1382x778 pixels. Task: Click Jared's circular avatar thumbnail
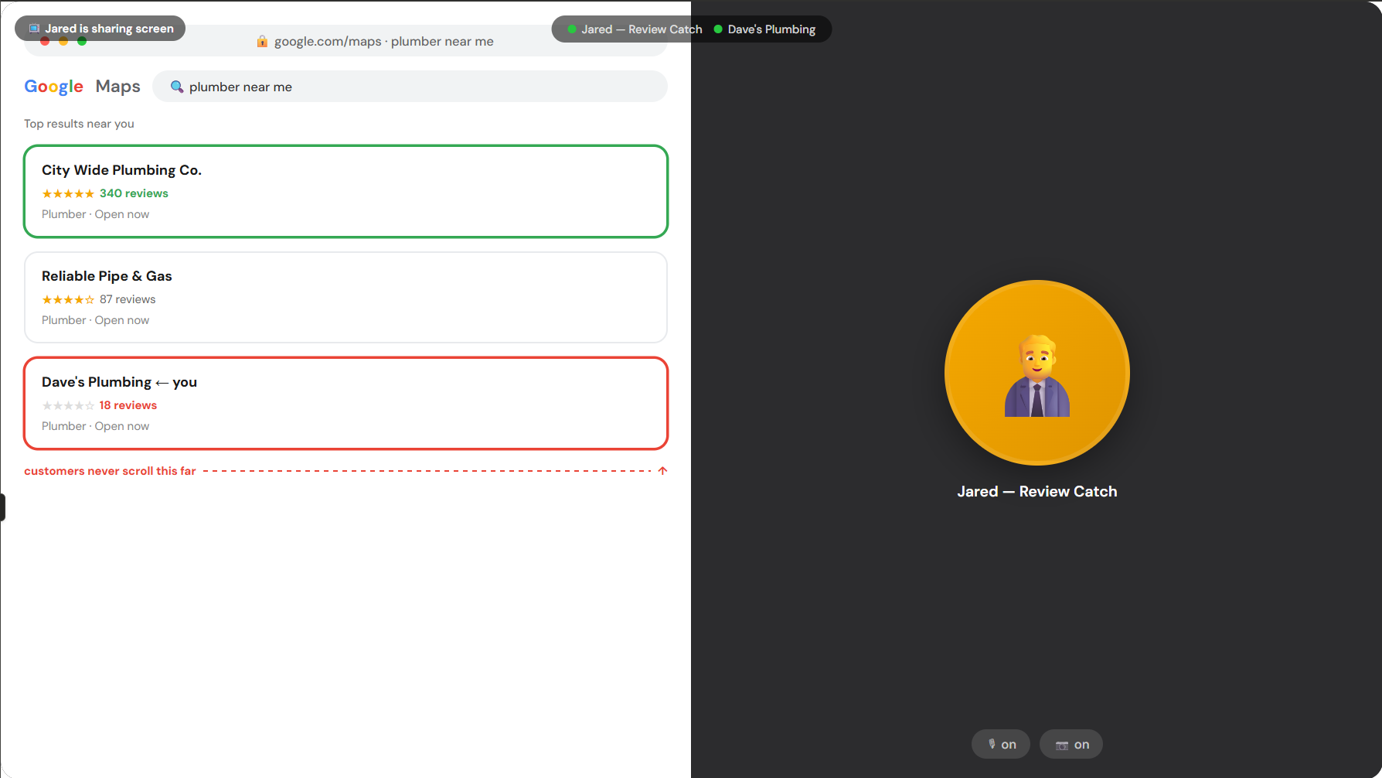(1036, 373)
